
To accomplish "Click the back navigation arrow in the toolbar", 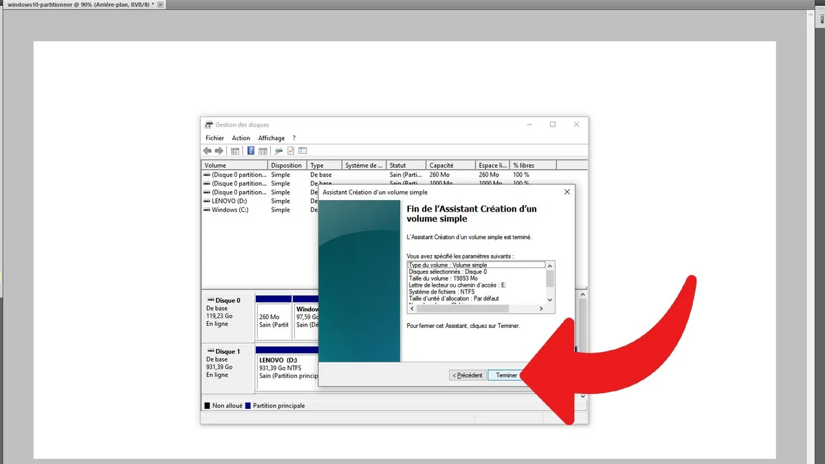I will (207, 151).
